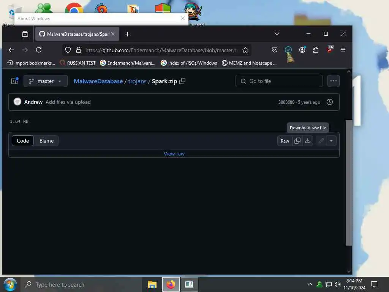
Task: Open more file actions ellipsis button
Action: 334,81
